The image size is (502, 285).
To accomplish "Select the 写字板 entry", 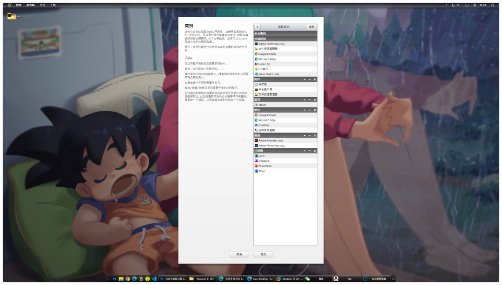I will (x=285, y=85).
